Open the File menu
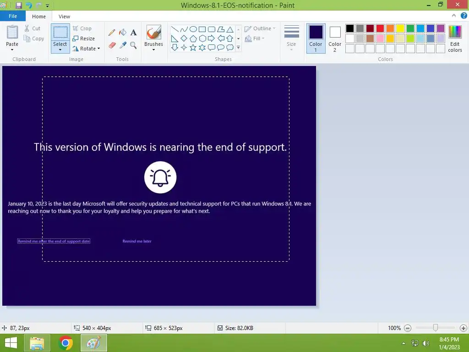This screenshot has width=469, height=352. pyautogui.click(x=13, y=16)
